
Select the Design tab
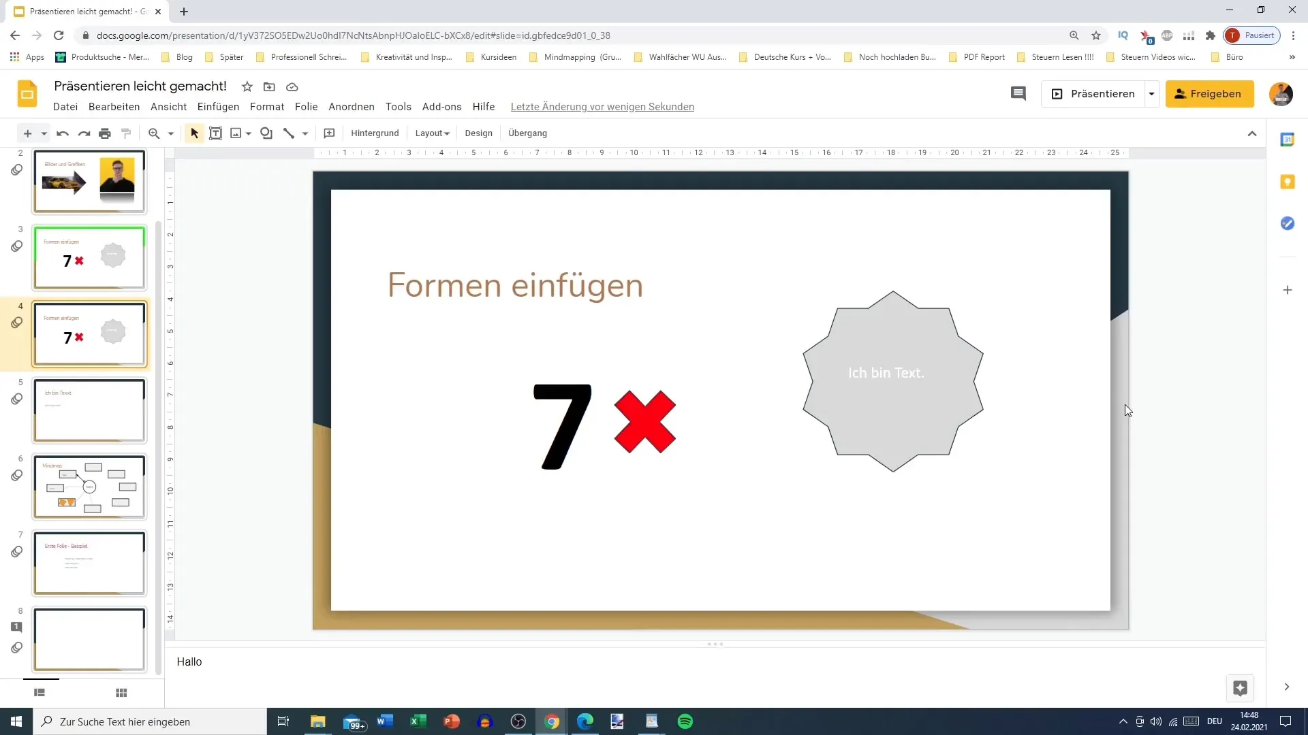[477, 133]
